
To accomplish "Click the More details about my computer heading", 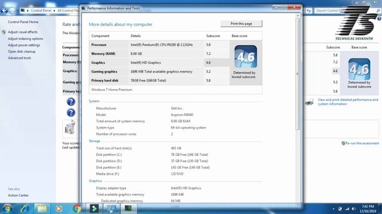I will click(121, 24).
